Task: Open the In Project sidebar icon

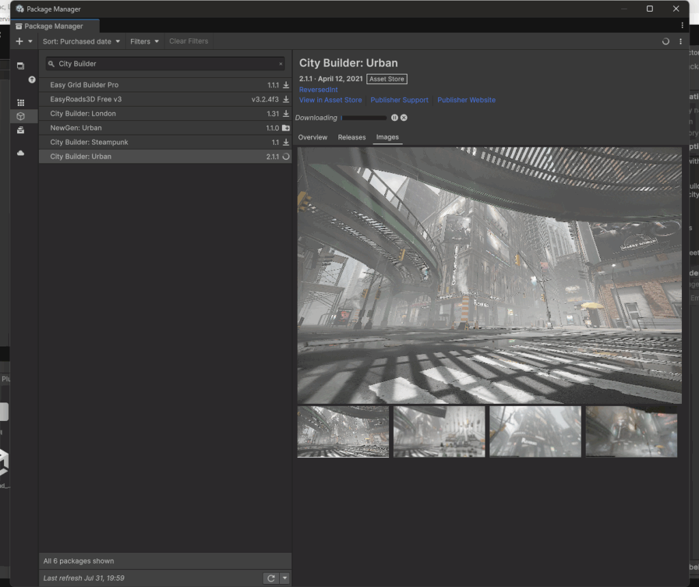Action: coord(20,66)
